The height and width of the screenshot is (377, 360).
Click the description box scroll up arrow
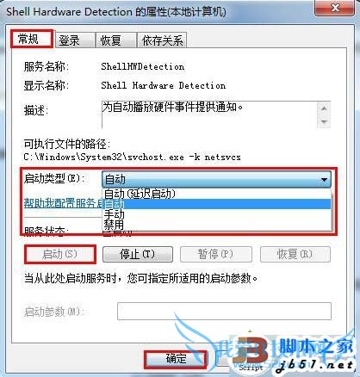324,108
